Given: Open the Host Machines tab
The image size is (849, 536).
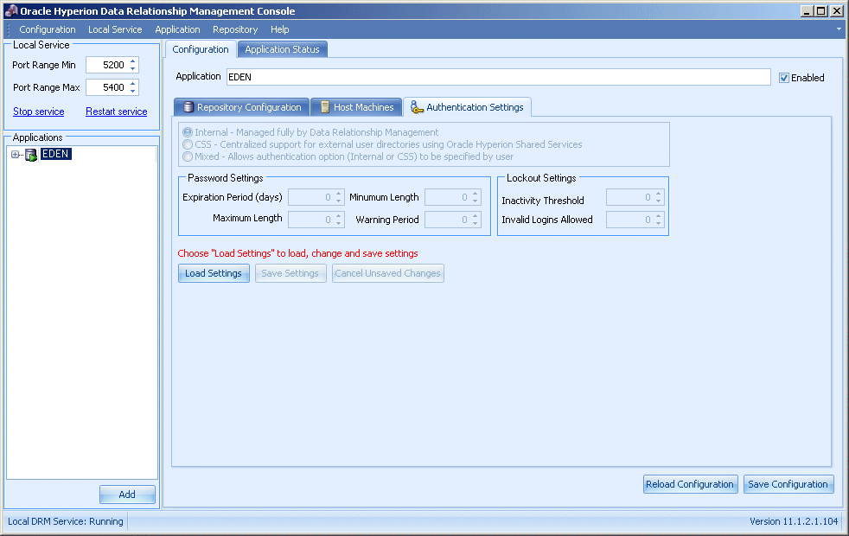Looking at the screenshot, I should pos(357,107).
